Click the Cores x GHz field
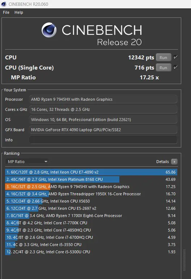The width and height of the screenshot is (191, 279). [x=103, y=109]
